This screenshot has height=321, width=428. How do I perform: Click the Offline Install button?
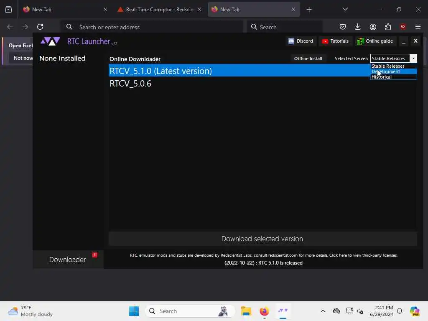click(308, 59)
